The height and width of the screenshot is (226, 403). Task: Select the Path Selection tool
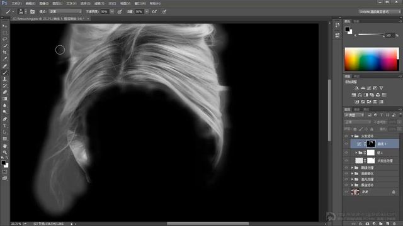4,132
